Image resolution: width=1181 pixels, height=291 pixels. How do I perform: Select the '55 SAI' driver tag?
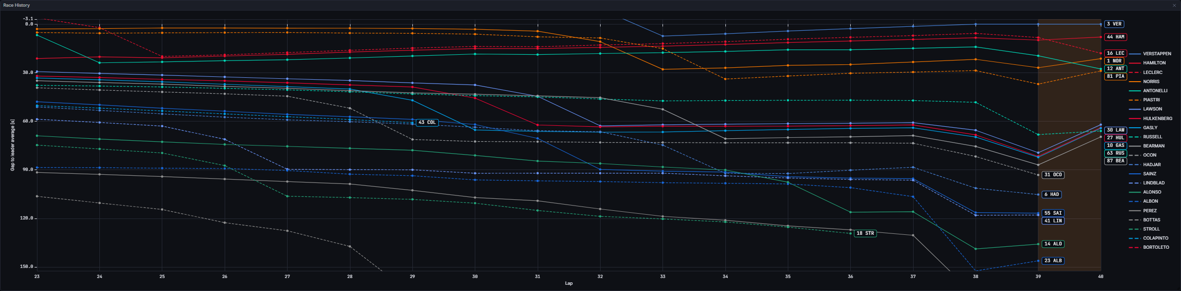[1053, 213]
